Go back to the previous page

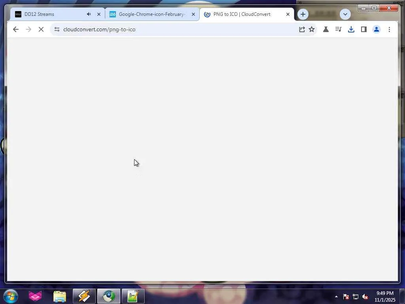pos(16,29)
